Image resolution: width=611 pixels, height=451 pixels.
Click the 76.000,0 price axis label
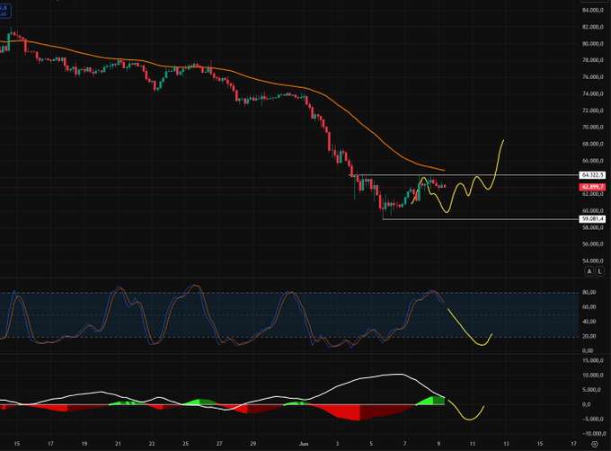click(x=592, y=77)
